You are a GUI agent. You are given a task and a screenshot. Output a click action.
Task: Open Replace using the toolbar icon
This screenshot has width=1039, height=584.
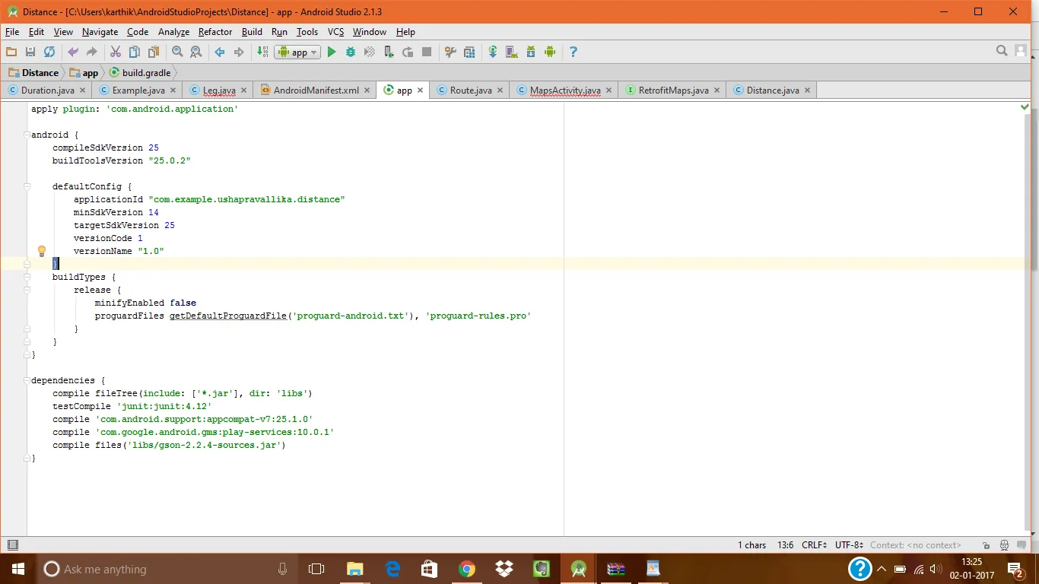[196, 52]
